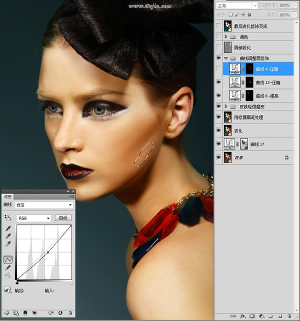
Task: Open the 自定 curves preset dropdown
Action: pyautogui.click(x=44, y=204)
